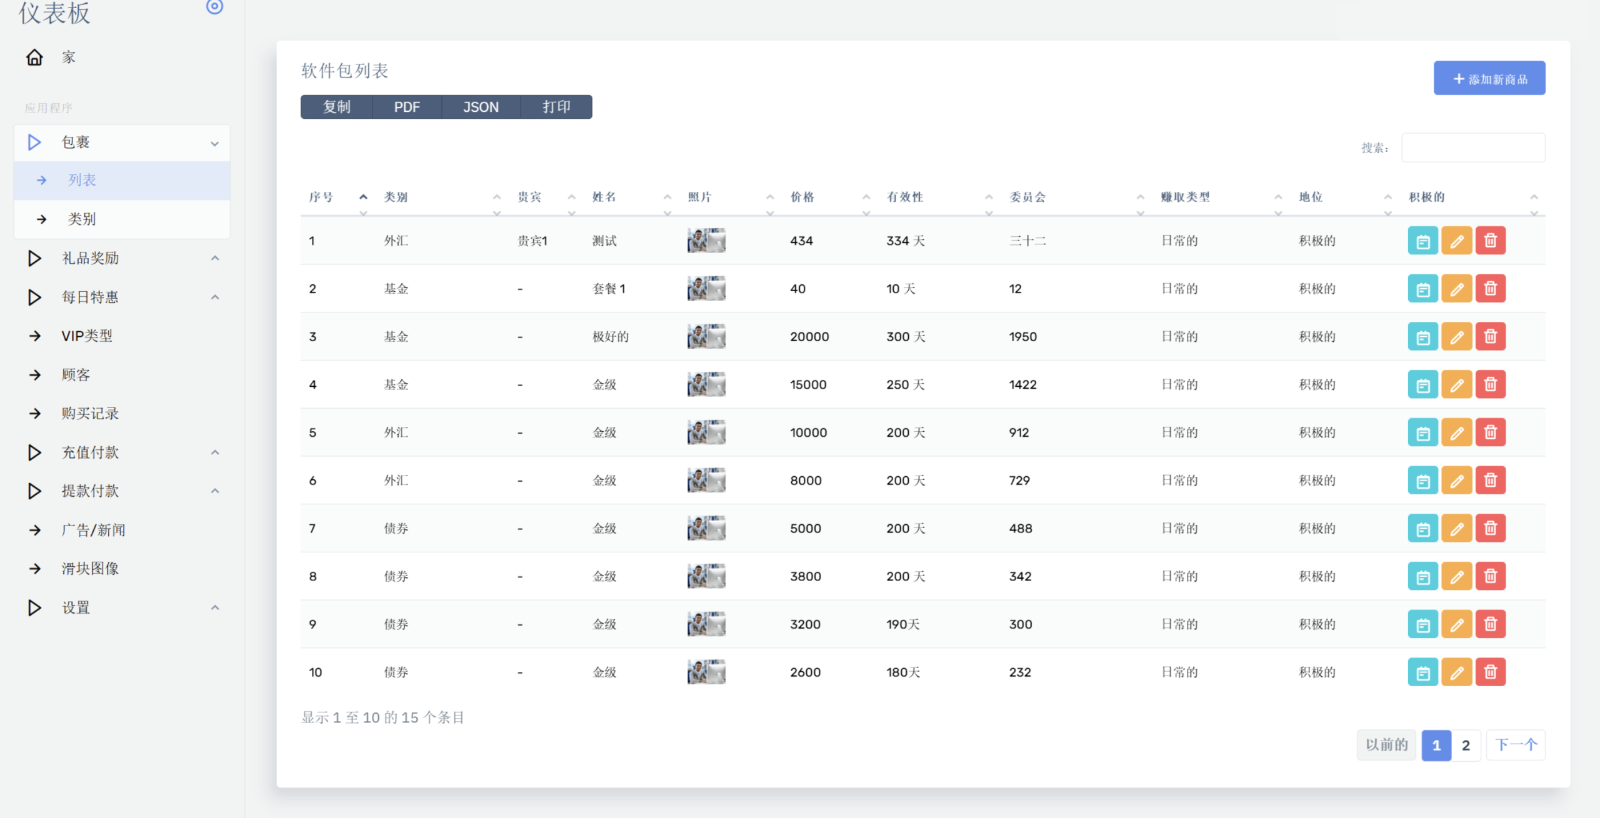Click the red delete icon in row 1
Image resolution: width=1600 pixels, height=818 pixels.
tap(1490, 241)
